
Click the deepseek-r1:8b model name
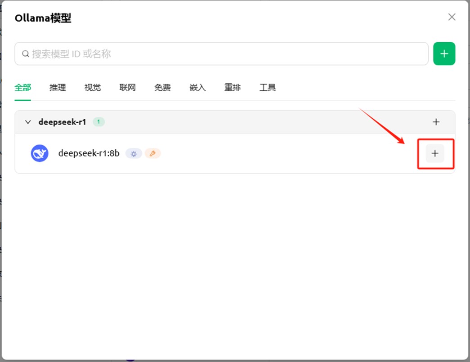(89, 153)
